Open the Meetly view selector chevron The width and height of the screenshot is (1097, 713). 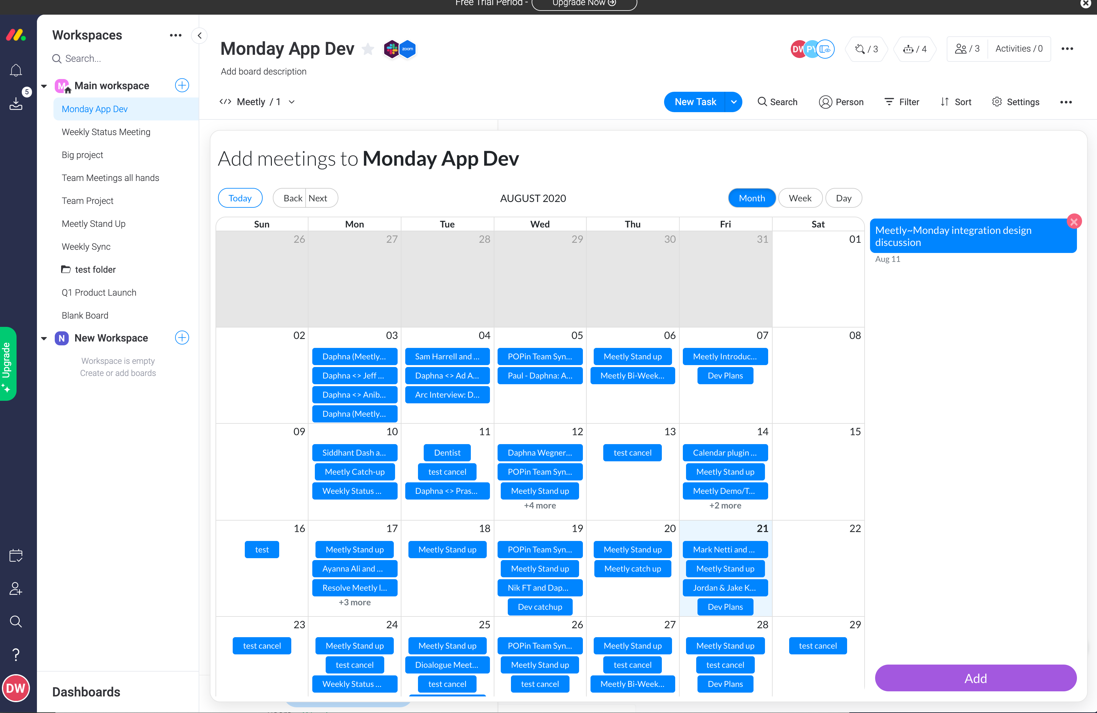click(292, 102)
